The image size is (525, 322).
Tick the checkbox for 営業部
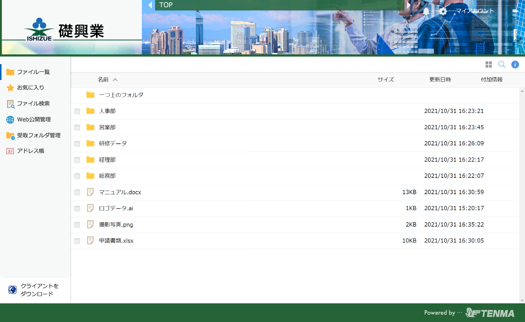(x=77, y=128)
